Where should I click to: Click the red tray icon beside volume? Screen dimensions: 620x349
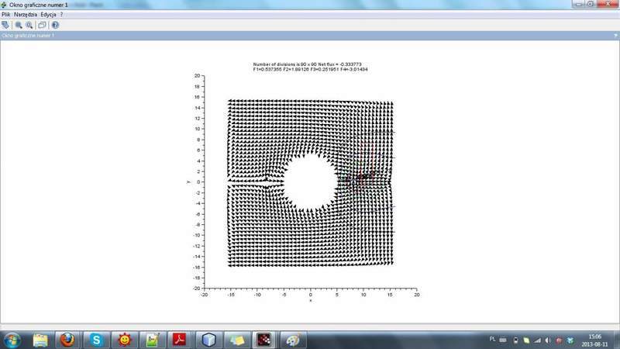[x=559, y=340]
